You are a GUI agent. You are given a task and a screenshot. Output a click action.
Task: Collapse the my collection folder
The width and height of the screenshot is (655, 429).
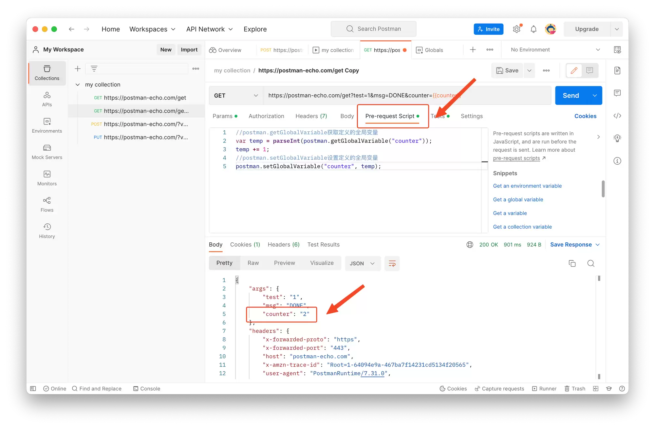click(78, 84)
